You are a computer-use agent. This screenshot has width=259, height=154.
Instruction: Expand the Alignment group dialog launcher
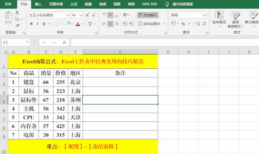166,33
